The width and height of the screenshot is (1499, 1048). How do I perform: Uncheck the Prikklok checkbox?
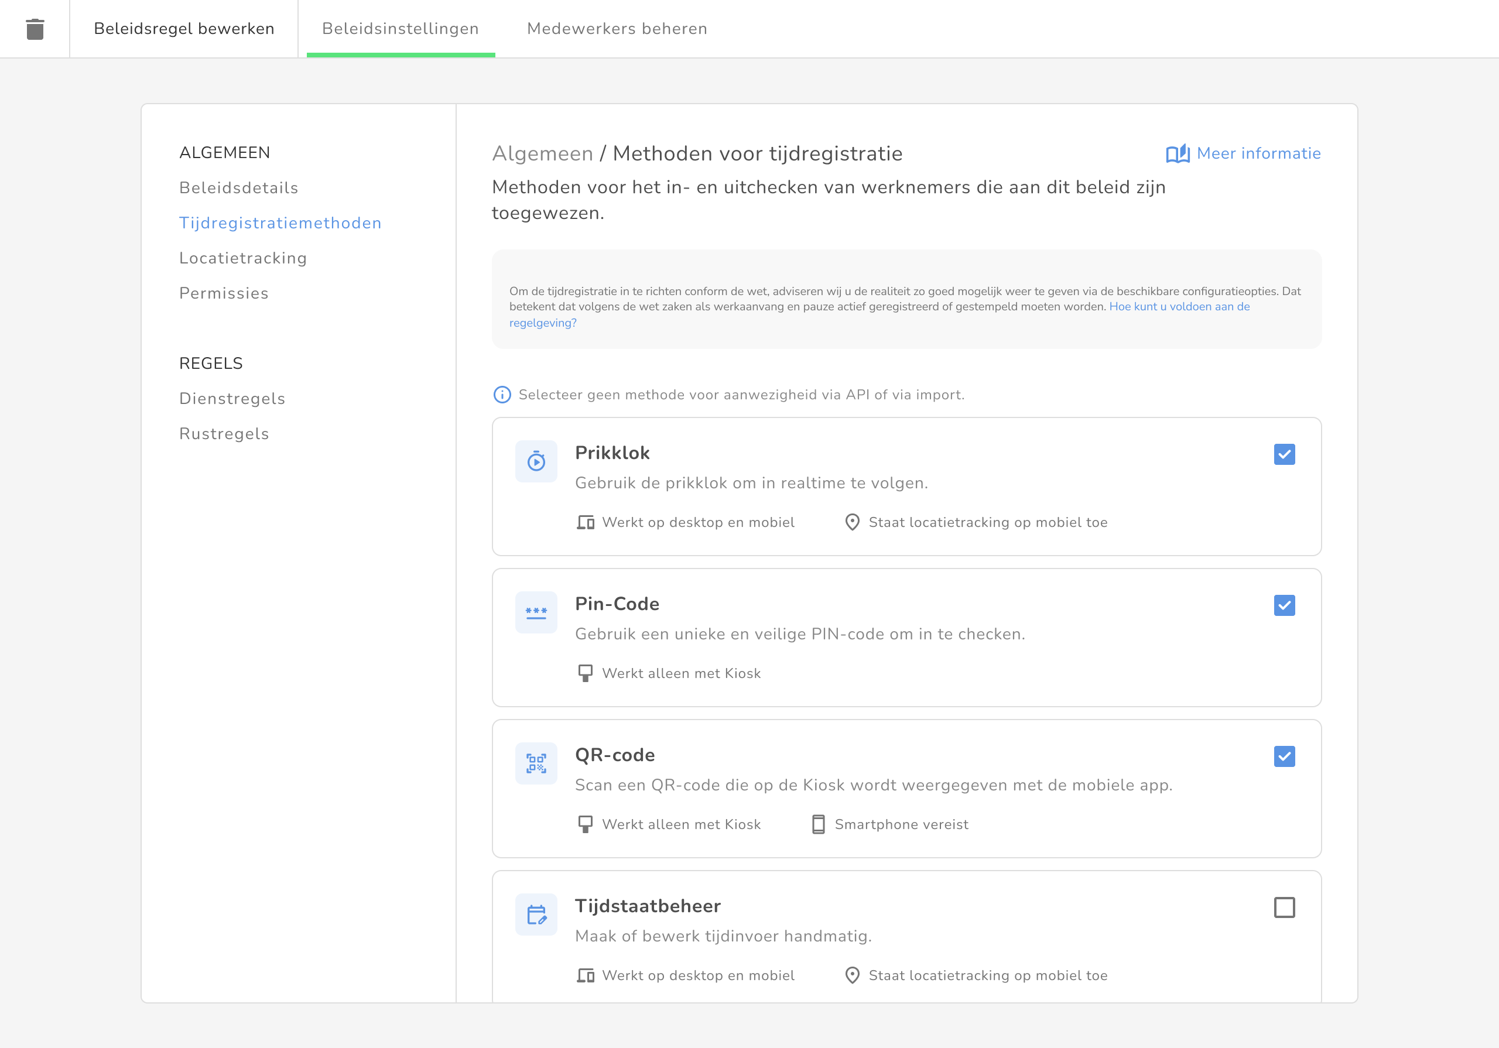[x=1284, y=454]
